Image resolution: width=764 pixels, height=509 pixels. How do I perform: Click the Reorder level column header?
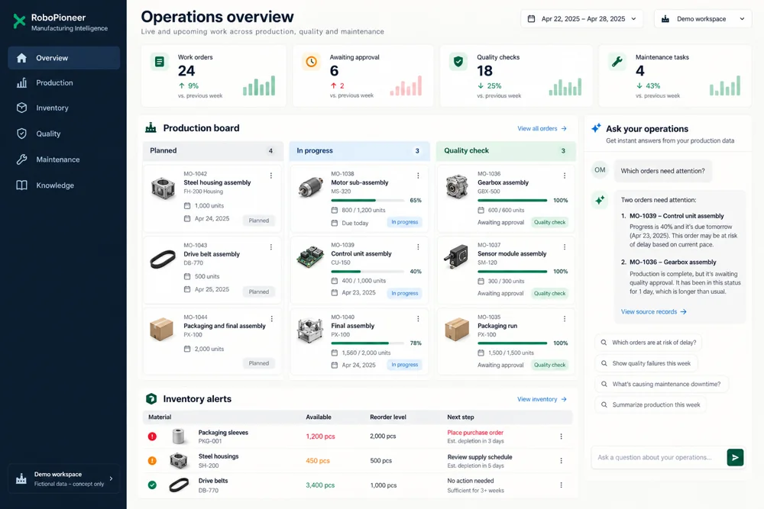point(388,417)
